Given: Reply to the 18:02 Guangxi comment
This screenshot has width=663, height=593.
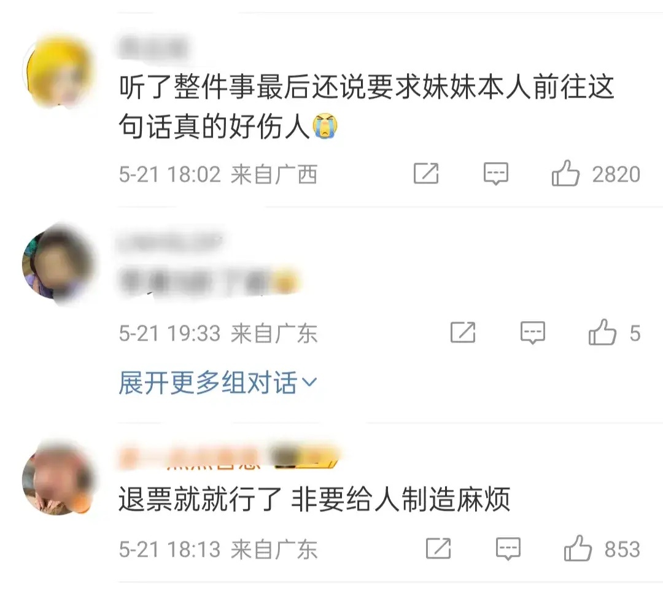Looking at the screenshot, I should pos(496,173).
